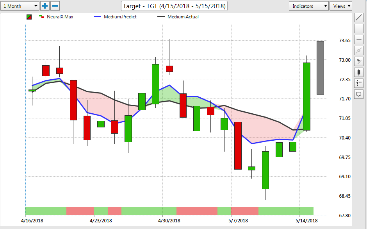Click the delete line tool icon

[358, 51]
